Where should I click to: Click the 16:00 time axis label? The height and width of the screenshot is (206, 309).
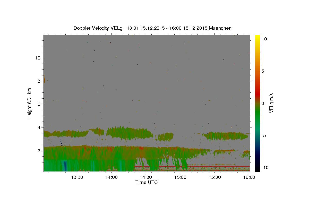pyautogui.click(x=250, y=177)
